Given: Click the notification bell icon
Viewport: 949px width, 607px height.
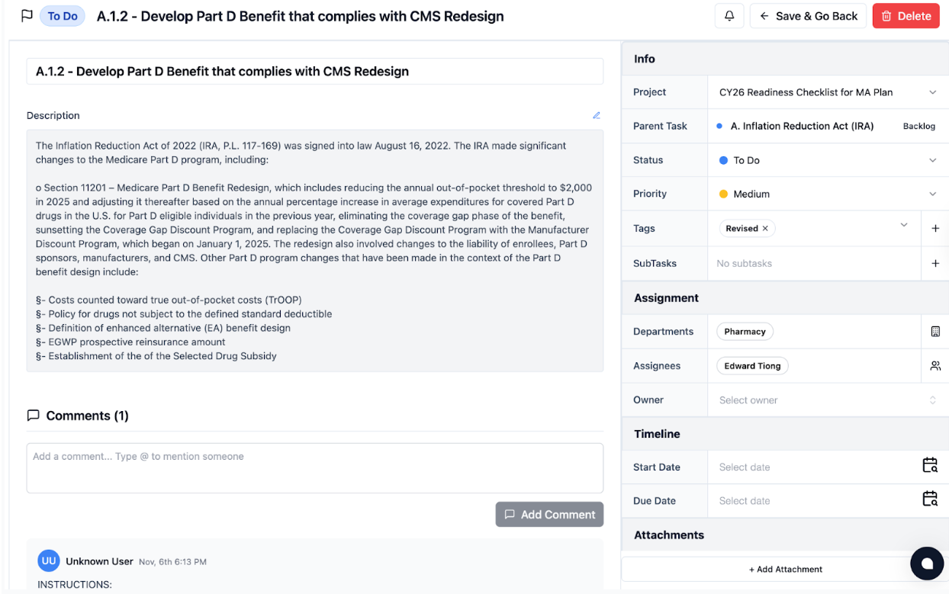Looking at the screenshot, I should click(729, 16).
